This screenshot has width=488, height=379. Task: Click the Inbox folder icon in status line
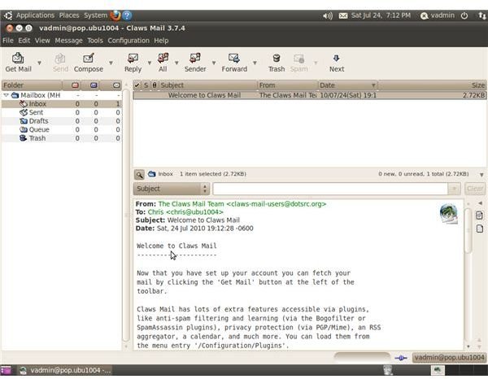coord(151,174)
